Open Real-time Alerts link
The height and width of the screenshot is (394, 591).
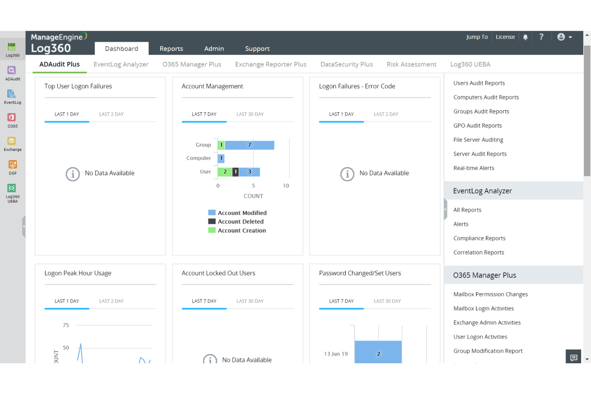click(474, 168)
